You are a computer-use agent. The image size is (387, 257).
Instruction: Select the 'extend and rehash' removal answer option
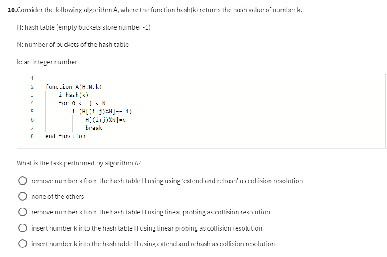pos(23,181)
